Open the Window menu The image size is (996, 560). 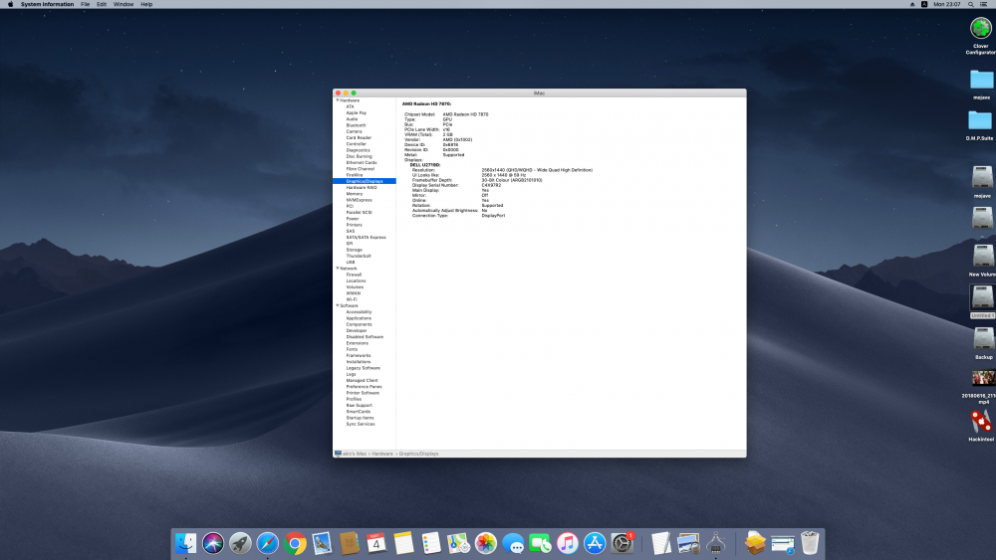point(124,4)
